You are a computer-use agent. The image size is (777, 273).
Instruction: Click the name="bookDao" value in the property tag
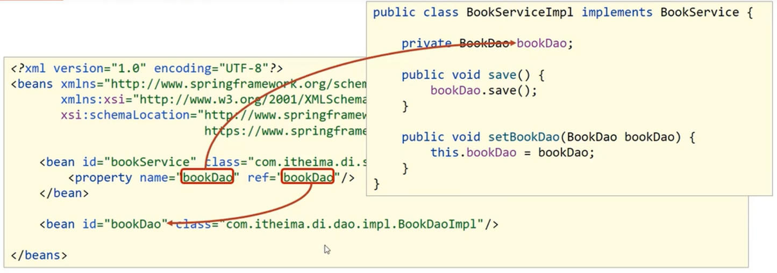coord(207,178)
